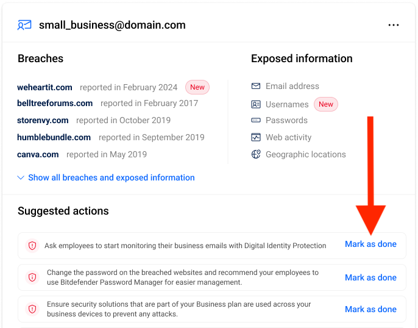
Task: Click shield icon on Digital Identity Protection action
Action: click(x=32, y=246)
